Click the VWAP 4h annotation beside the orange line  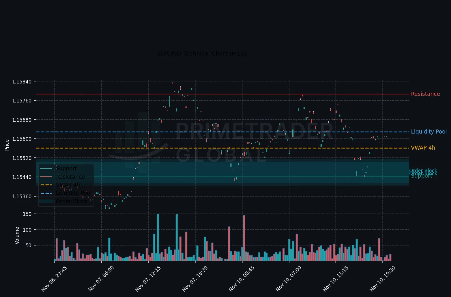coord(423,148)
